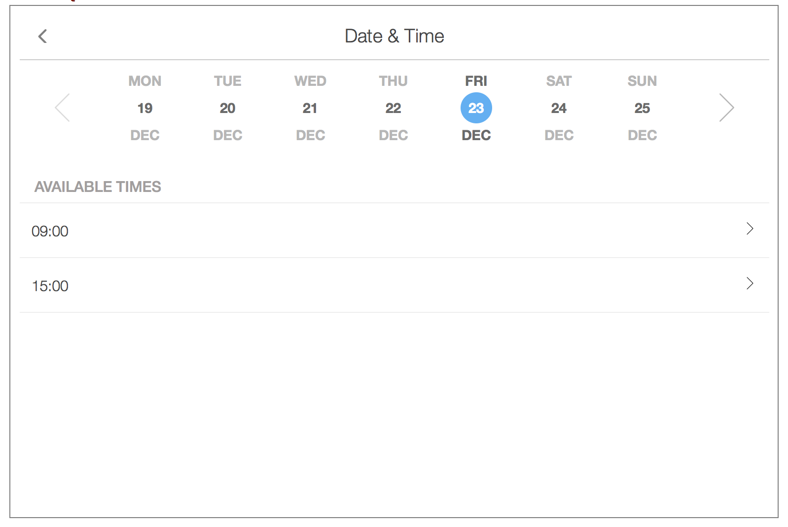Screen dimensions: 788x527
Task: Show the previous week of dates
Action: coord(63,108)
